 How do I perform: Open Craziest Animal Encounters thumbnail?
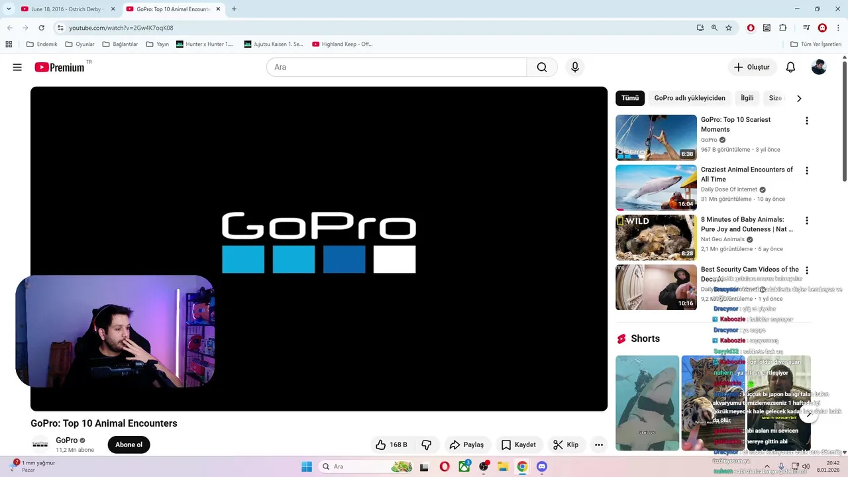pos(656,187)
